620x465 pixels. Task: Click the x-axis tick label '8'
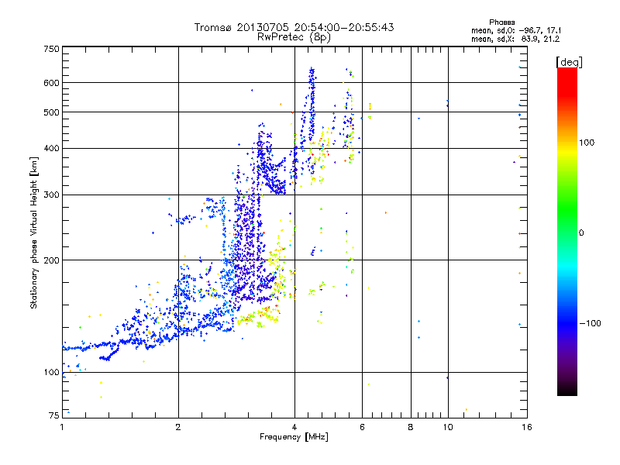tap(411, 427)
